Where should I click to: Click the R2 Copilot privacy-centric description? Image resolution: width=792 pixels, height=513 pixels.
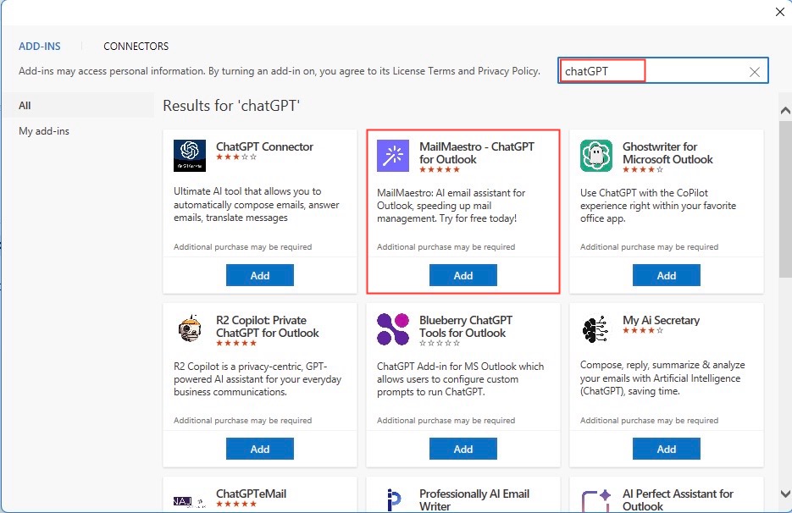258,379
